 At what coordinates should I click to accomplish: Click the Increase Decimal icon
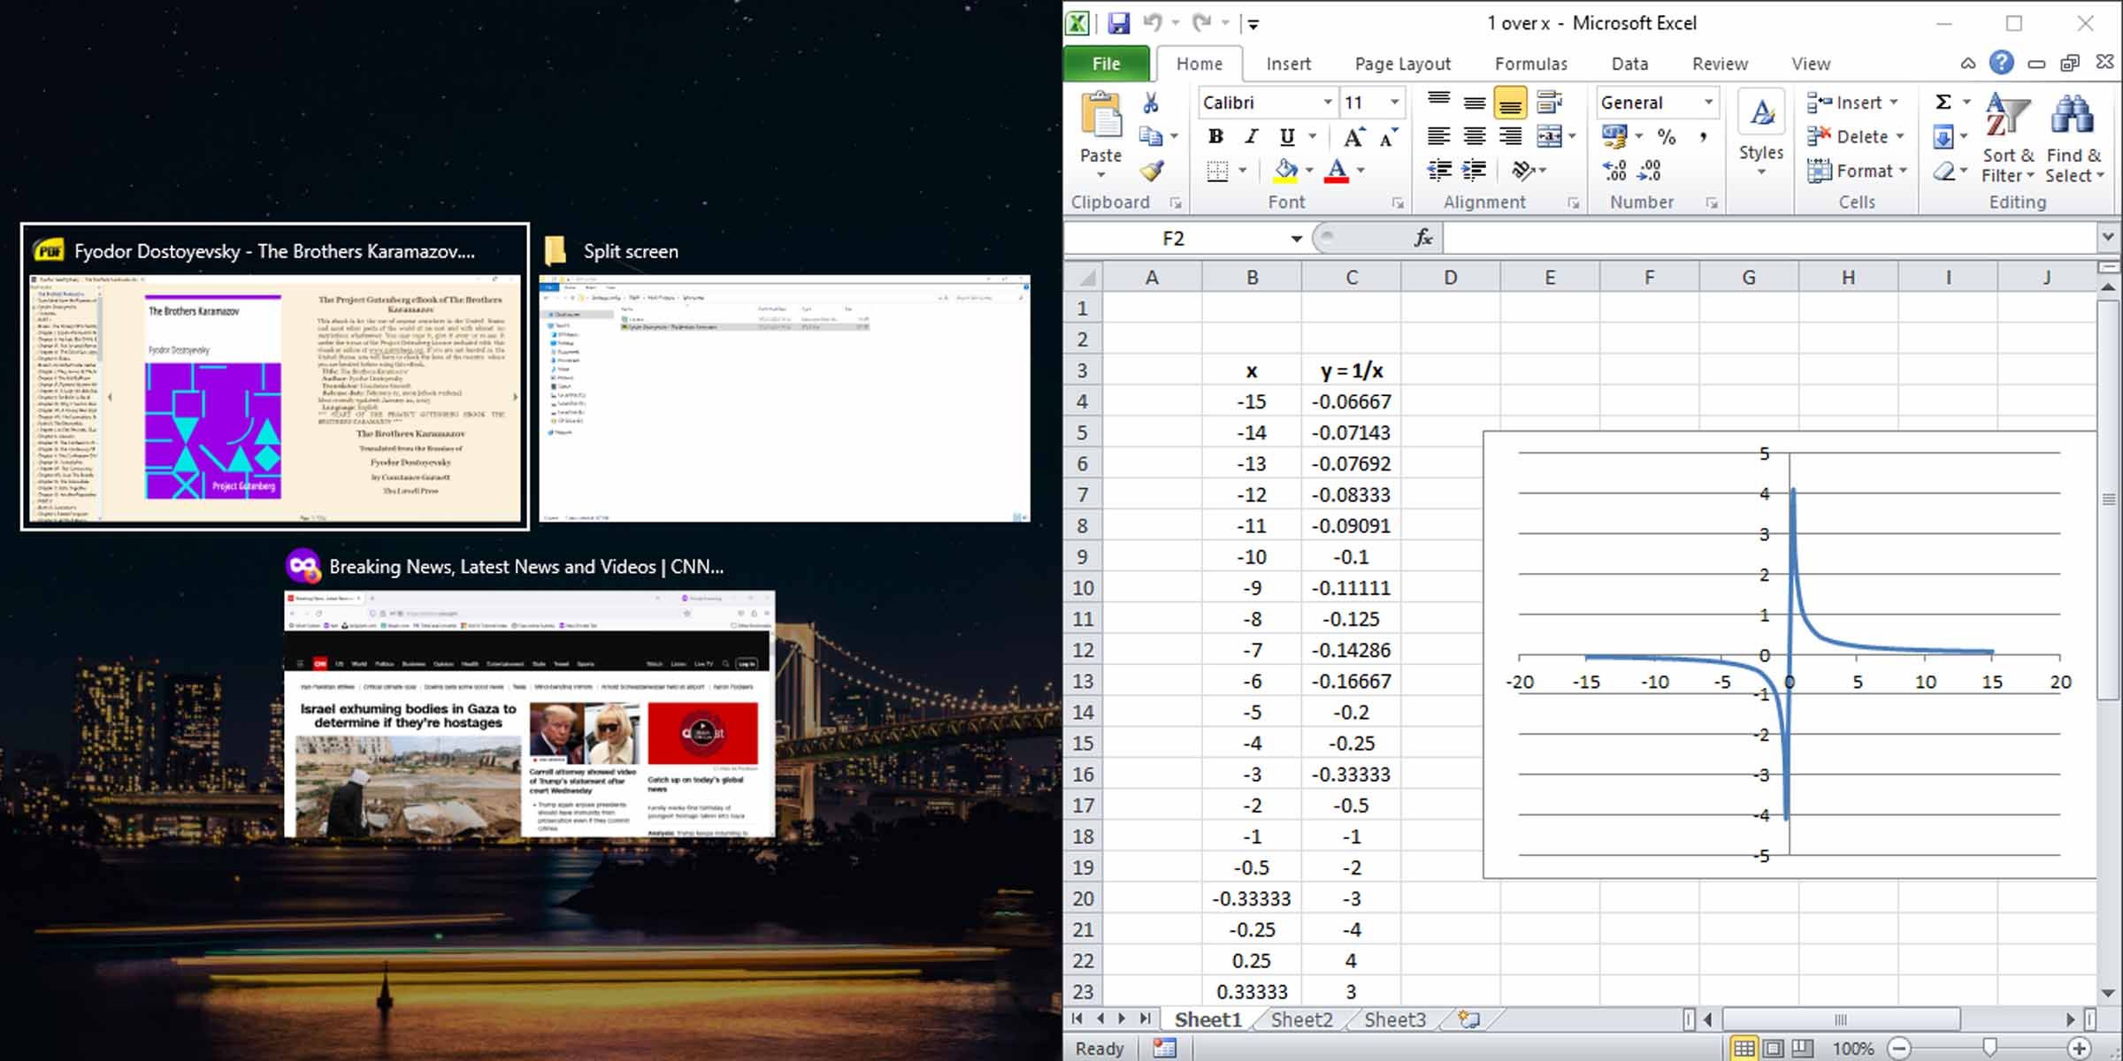click(1613, 169)
